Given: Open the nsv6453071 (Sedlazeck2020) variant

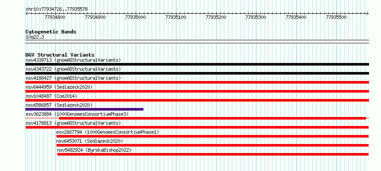Looking at the screenshot, I should (x=89, y=141).
